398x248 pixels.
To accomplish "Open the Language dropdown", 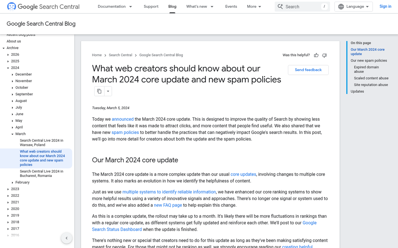I will [354, 7].
